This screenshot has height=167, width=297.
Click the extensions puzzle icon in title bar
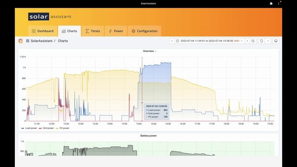click(271, 3)
